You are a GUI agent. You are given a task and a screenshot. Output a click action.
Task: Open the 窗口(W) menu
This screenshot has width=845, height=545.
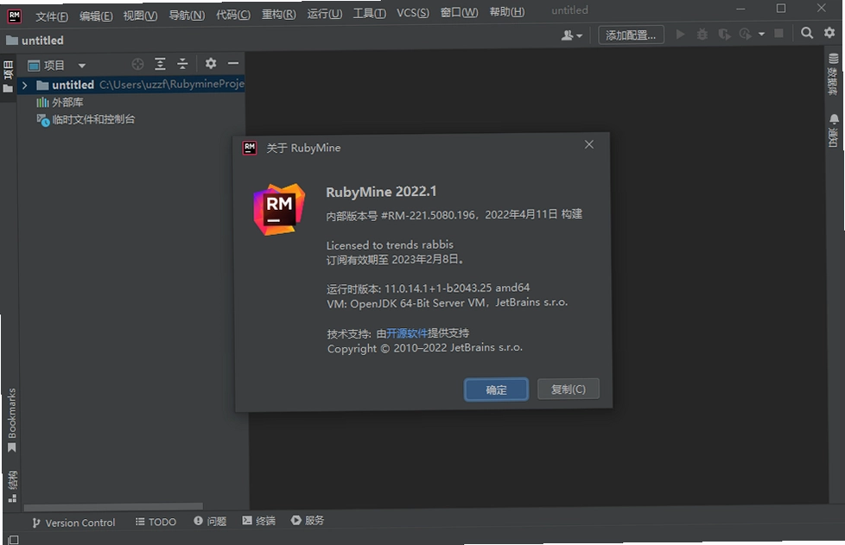pyautogui.click(x=459, y=12)
